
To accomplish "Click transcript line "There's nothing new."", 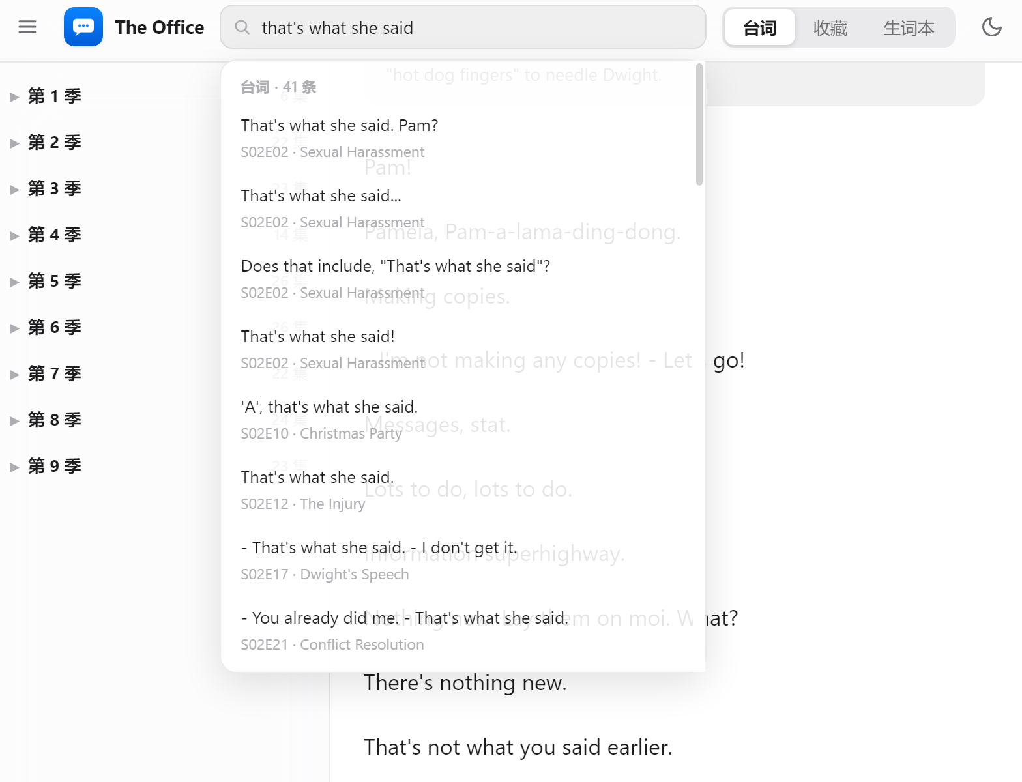I will point(465,682).
